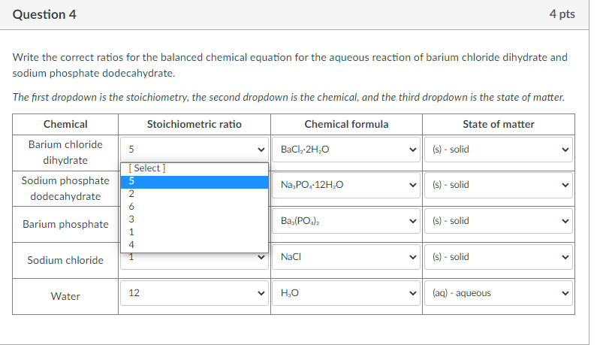Image resolution: width=597 pixels, height=345 pixels.
Task: Open the Ba₃(PO₄)₂ chemical formula dropdown
Action: 348,221
